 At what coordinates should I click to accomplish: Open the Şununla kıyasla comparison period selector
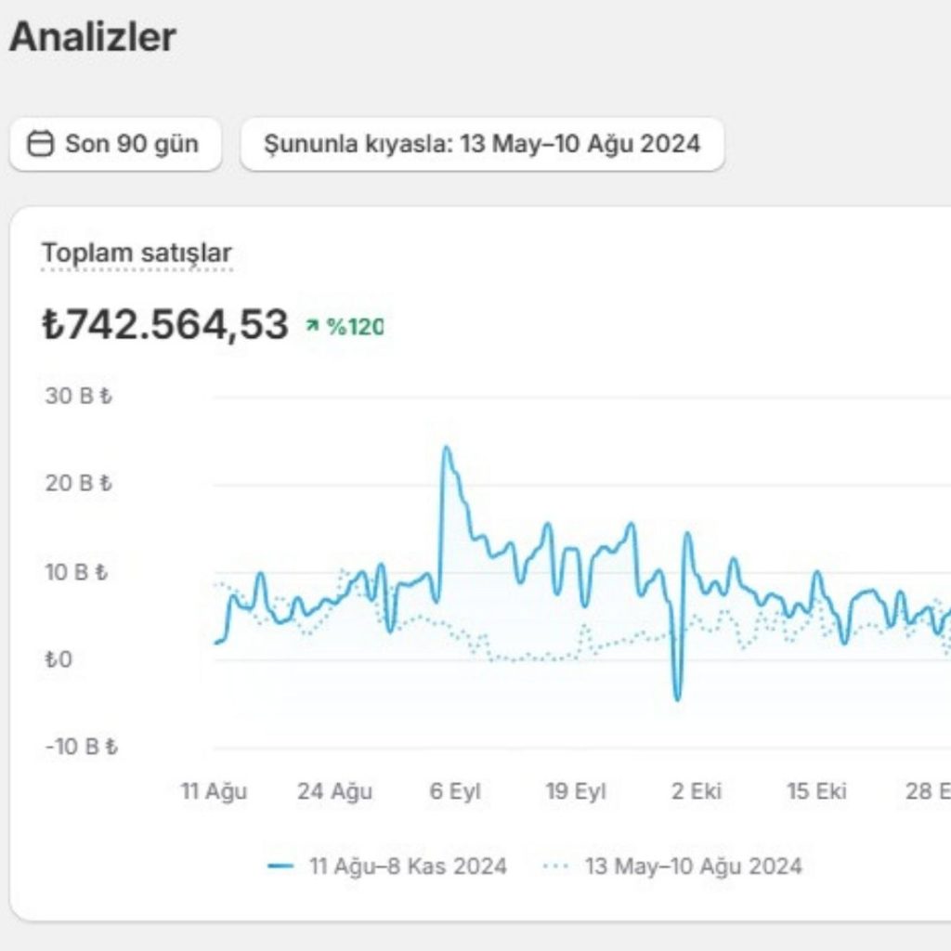pyautogui.click(x=481, y=145)
